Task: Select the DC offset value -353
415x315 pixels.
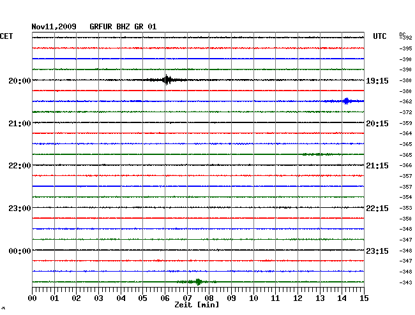Action: (405, 208)
